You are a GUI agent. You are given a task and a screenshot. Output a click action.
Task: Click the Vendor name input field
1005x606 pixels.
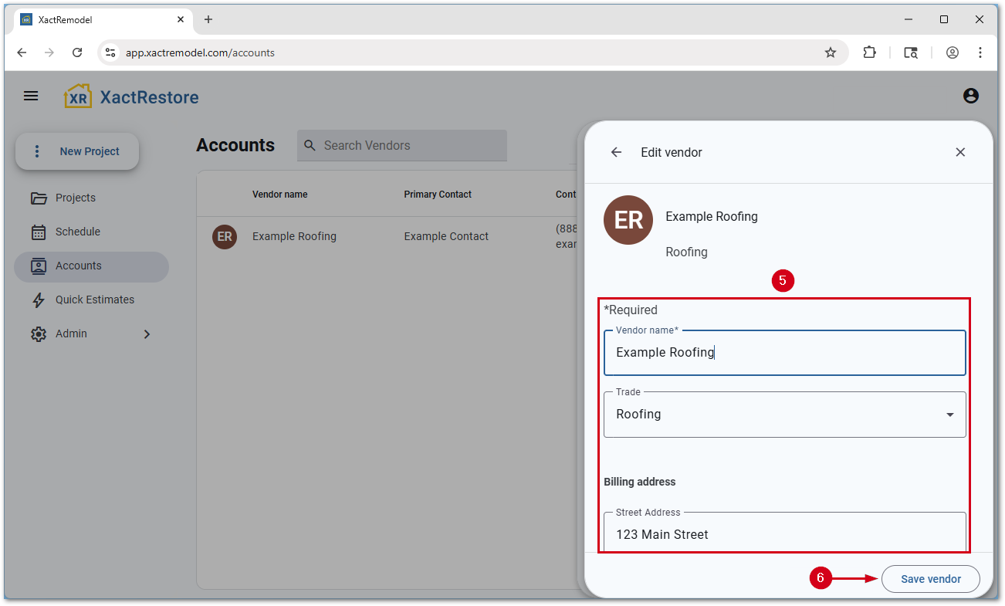click(784, 353)
